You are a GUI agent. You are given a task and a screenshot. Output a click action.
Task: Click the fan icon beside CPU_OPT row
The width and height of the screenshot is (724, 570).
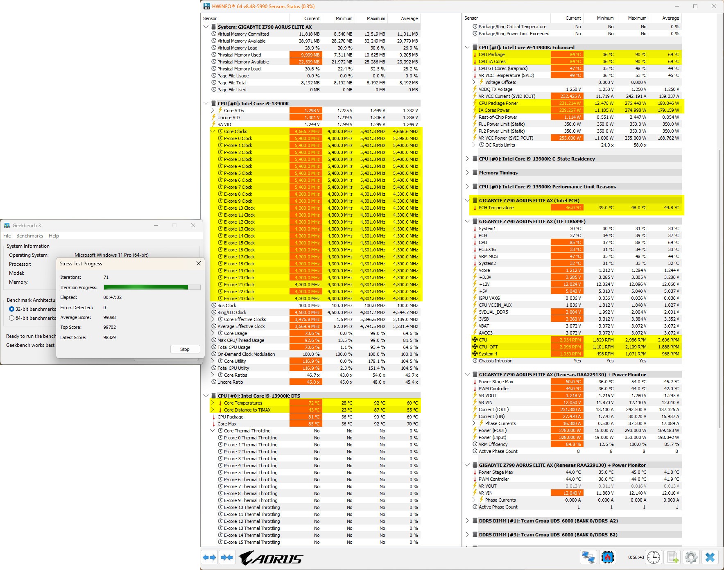[x=475, y=347]
